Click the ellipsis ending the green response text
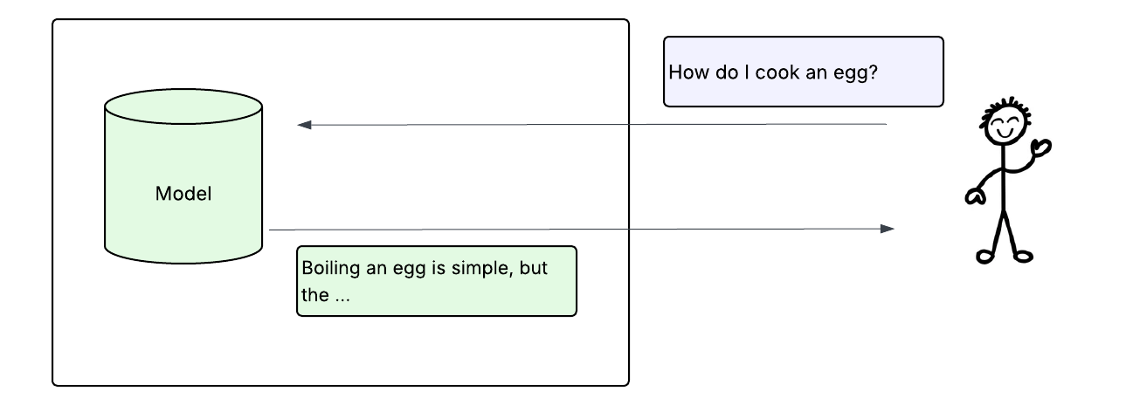The width and height of the screenshot is (1126, 405). click(342, 295)
